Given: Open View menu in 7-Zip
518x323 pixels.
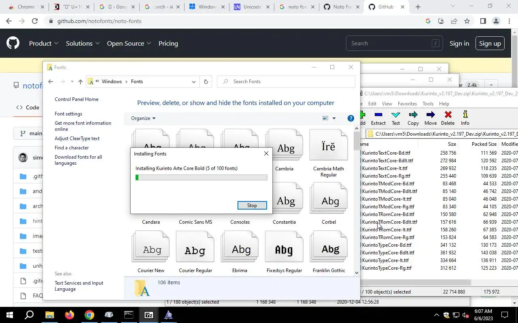Looking at the screenshot, I should (x=387, y=104).
